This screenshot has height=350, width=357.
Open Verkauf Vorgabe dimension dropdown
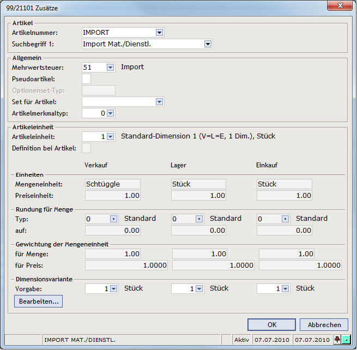[x=113, y=289]
